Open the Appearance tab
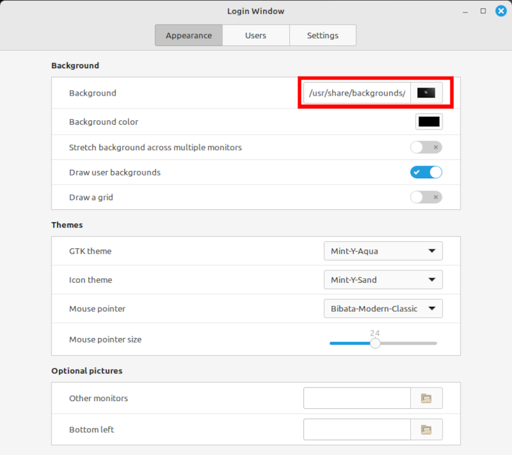512x455 pixels. (188, 35)
